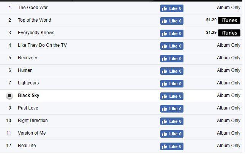Like the track Black Sky

click(172, 96)
